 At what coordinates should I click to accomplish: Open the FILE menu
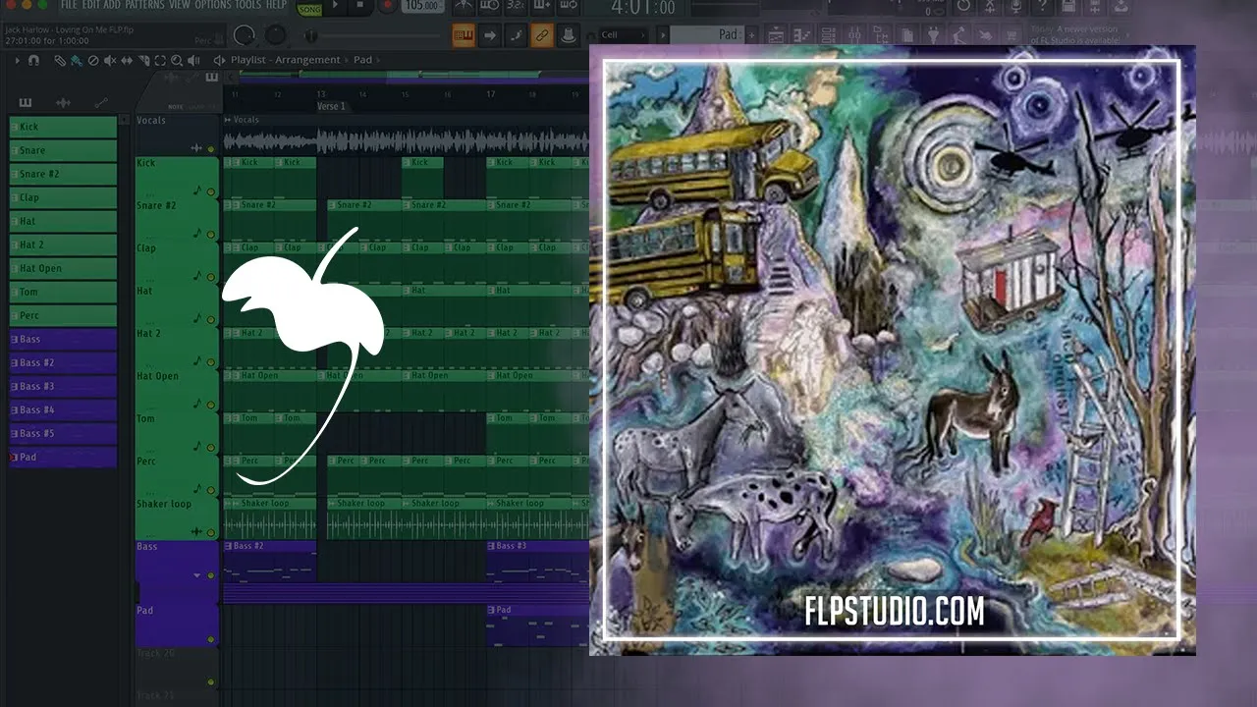pyautogui.click(x=68, y=5)
